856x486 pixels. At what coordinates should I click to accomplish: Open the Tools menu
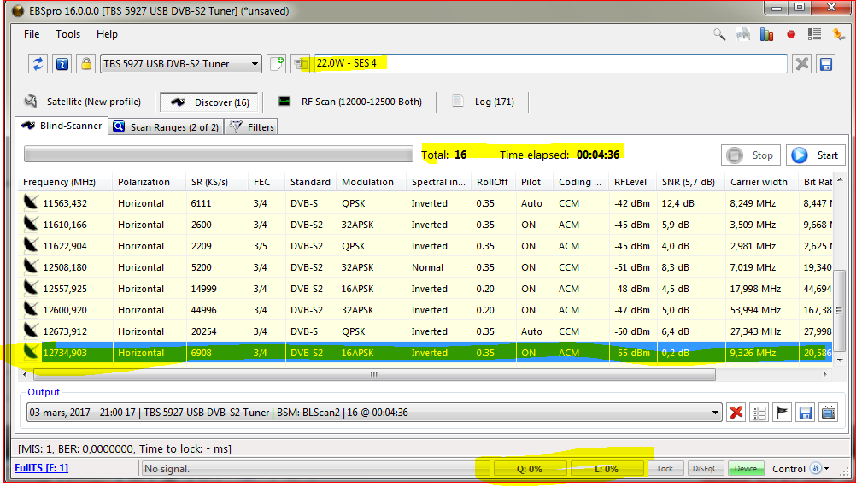(x=68, y=34)
